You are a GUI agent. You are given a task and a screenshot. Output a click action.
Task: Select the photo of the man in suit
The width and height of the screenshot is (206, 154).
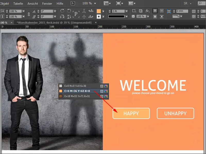[x=52, y=92]
